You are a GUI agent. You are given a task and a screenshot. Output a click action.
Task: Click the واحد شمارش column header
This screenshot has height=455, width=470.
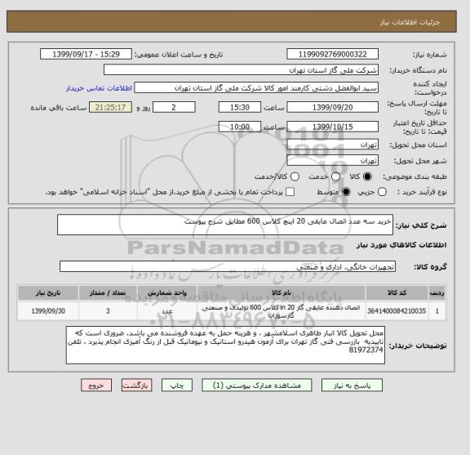167,292
